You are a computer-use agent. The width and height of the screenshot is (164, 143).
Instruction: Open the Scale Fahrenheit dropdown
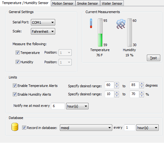click(43, 31)
